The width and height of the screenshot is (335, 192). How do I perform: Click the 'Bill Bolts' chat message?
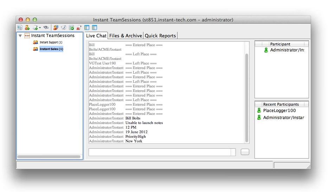click(133, 118)
